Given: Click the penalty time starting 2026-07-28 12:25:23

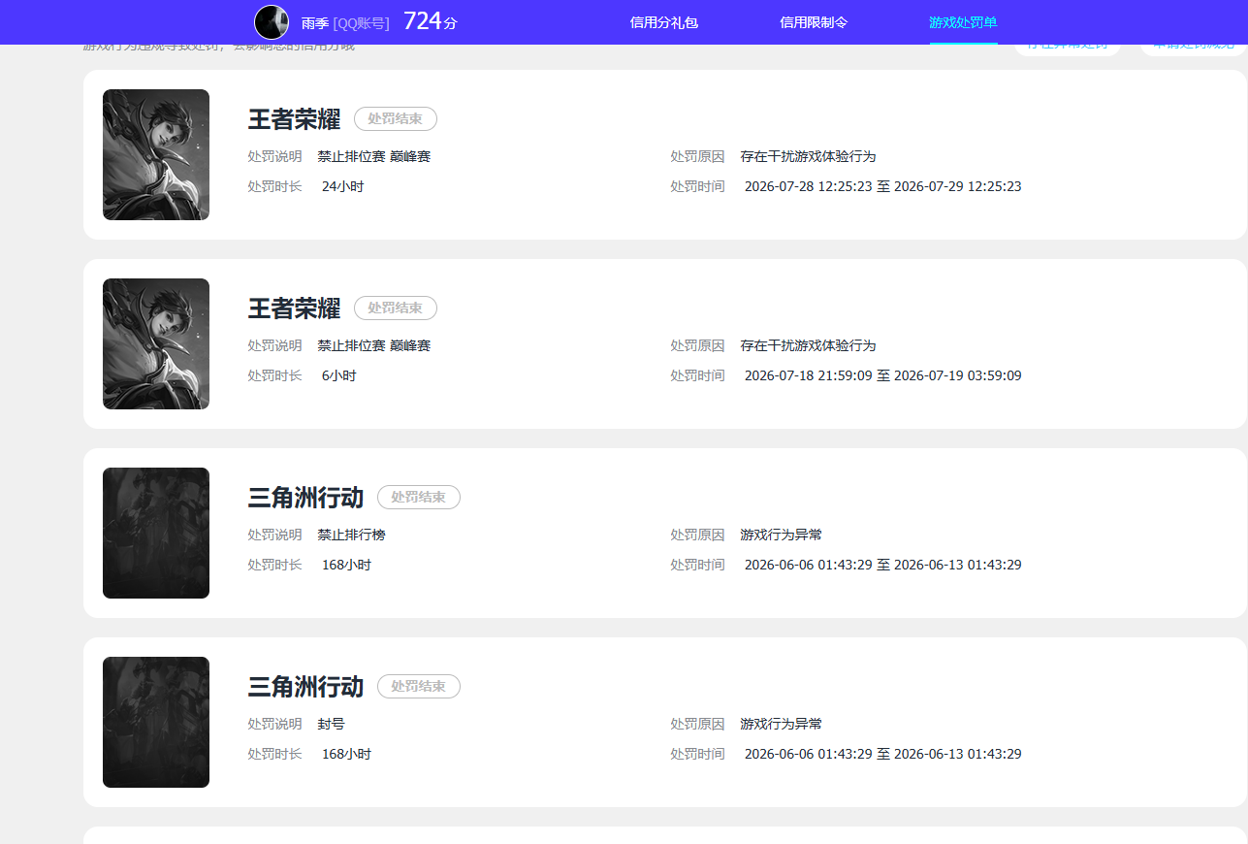Looking at the screenshot, I should (x=883, y=186).
